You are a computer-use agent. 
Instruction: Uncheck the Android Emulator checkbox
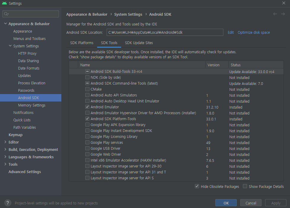click(x=87, y=107)
